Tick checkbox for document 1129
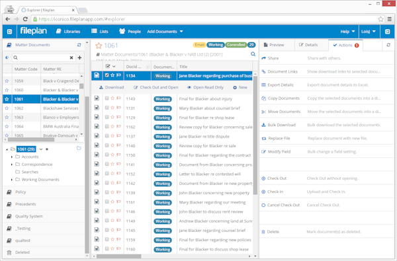397x261 pixels. (x=107, y=117)
